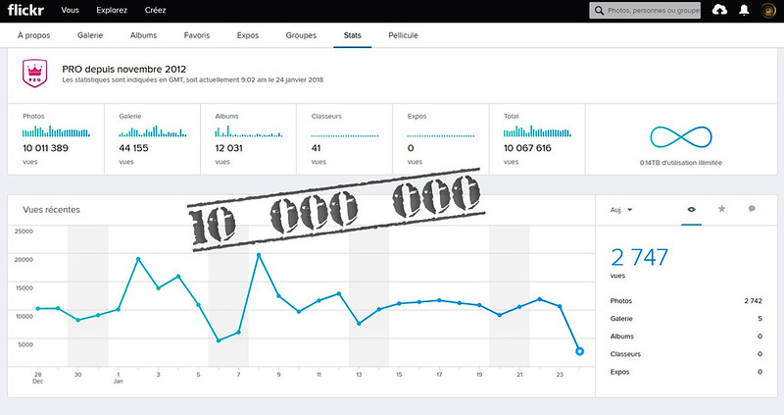Click the PRO depuis novembre 2012 heading
The image size is (784, 415).
click(124, 69)
